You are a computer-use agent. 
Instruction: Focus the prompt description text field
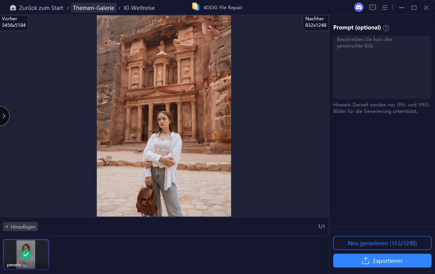click(382, 67)
